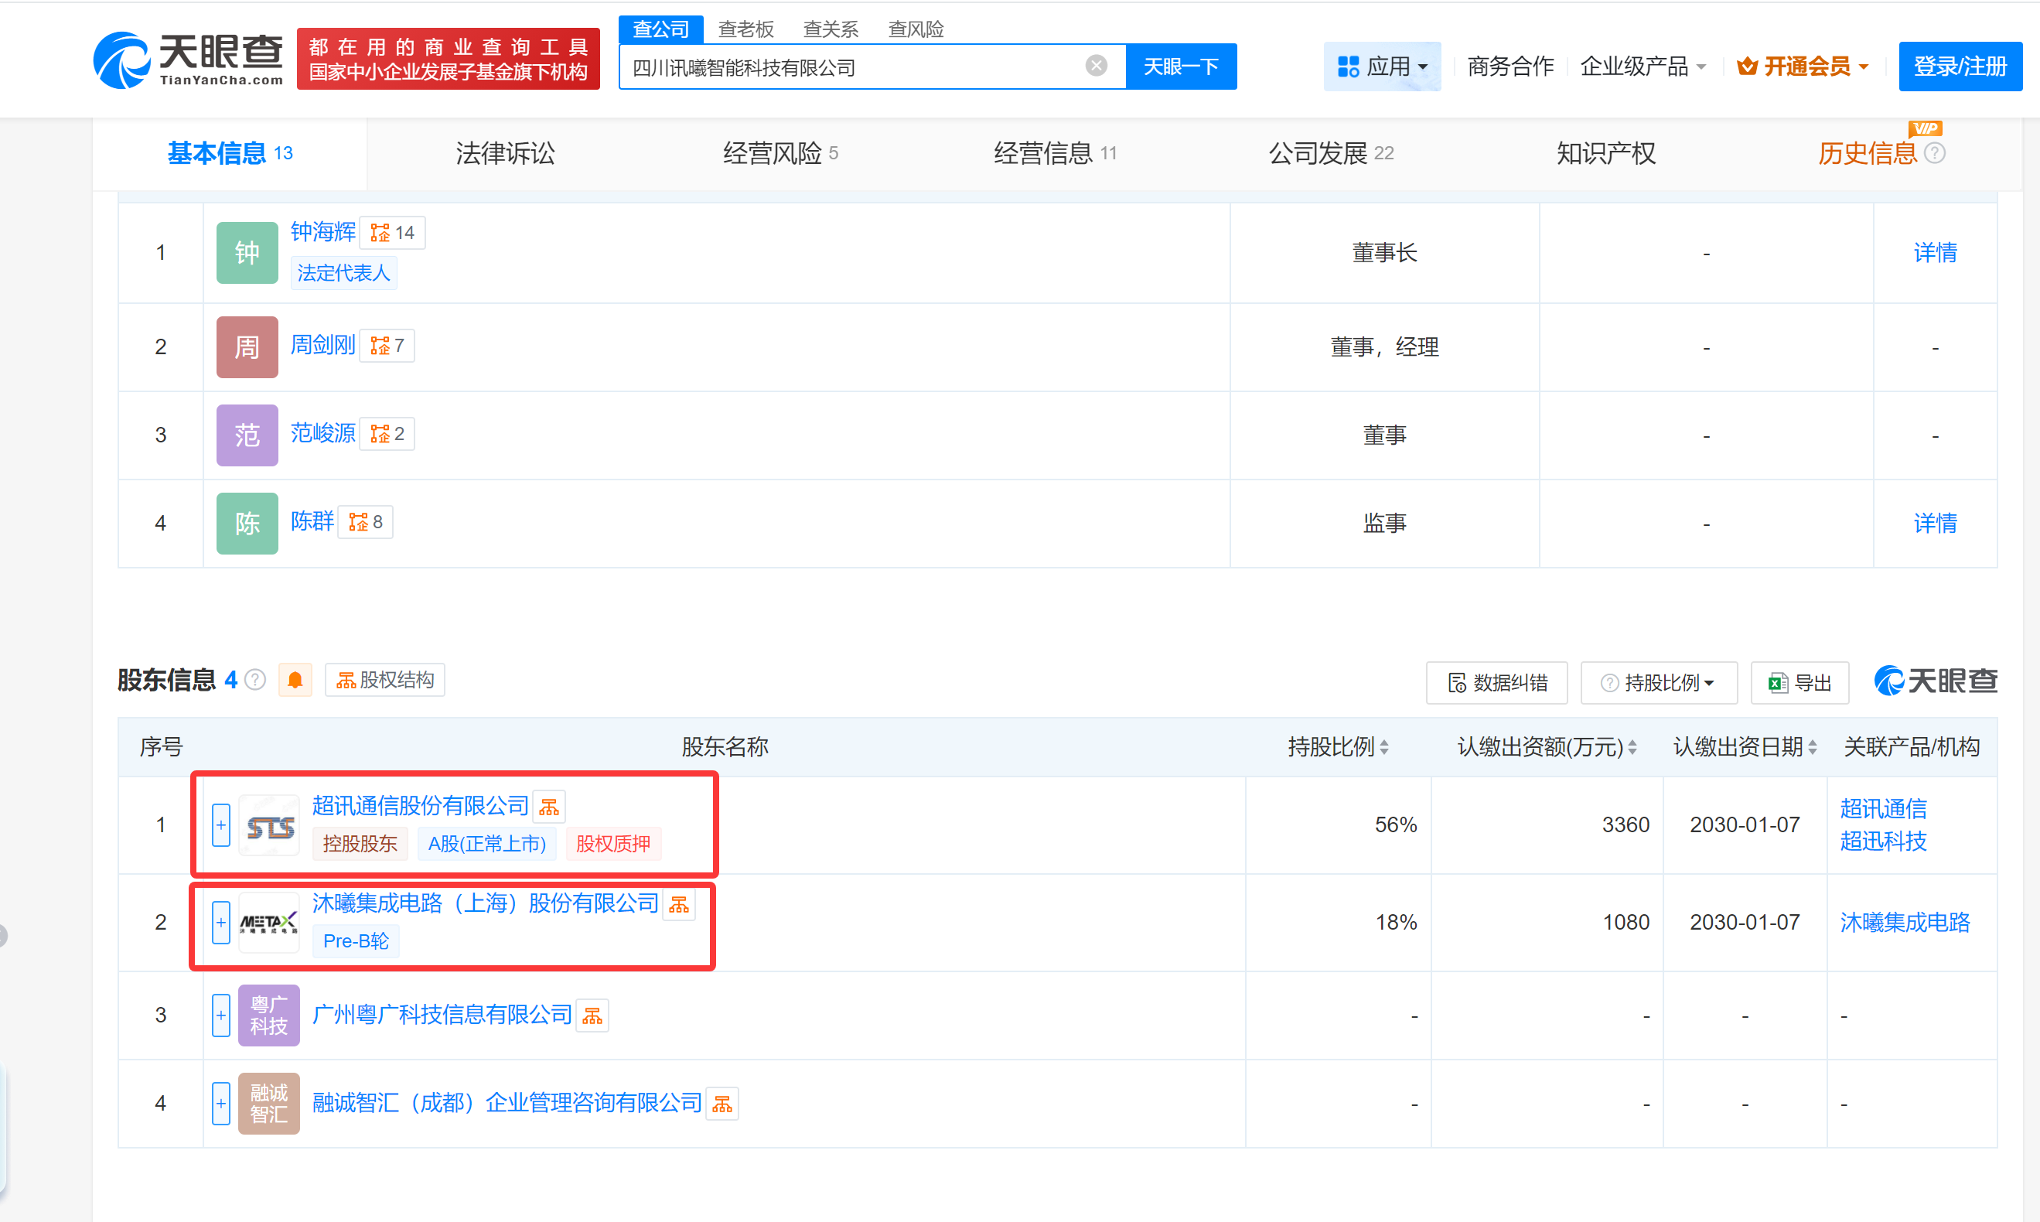
Task: Select the 法律诉讼 tab
Action: (x=506, y=153)
